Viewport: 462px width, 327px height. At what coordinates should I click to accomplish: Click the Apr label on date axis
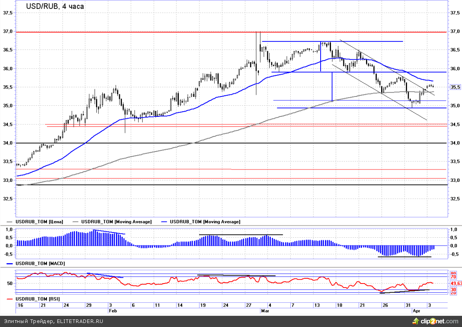(416, 310)
